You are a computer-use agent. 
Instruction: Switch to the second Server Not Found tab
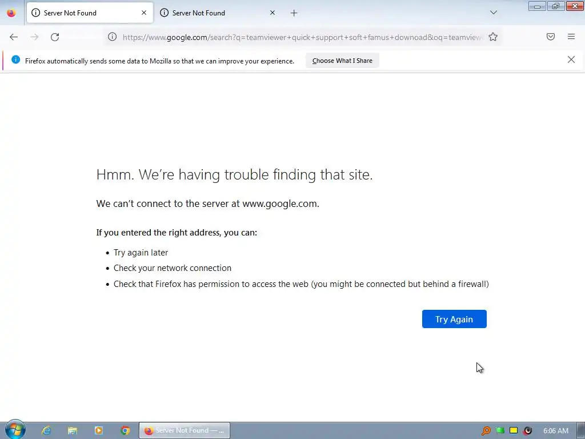tap(218, 13)
